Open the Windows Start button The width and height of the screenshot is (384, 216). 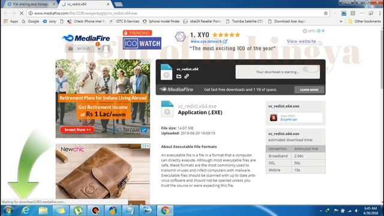(8, 211)
